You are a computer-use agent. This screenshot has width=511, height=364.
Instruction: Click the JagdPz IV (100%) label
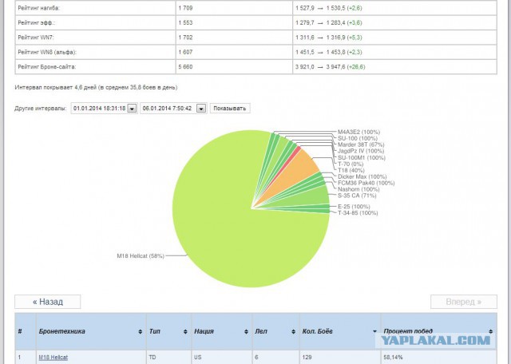click(x=361, y=151)
